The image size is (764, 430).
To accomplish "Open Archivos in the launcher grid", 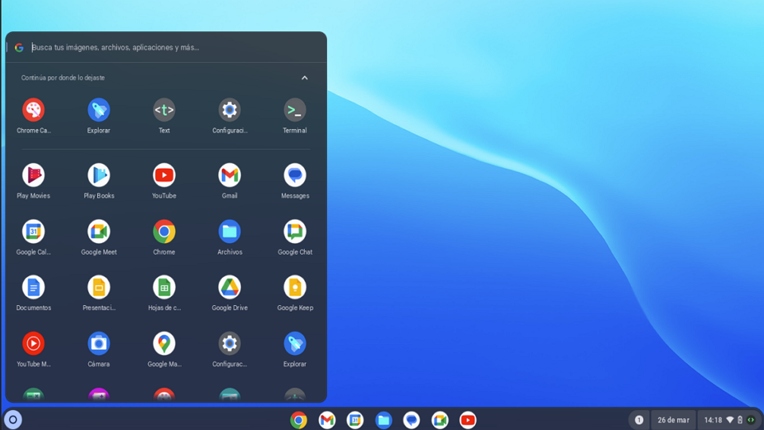I will [229, 232].
